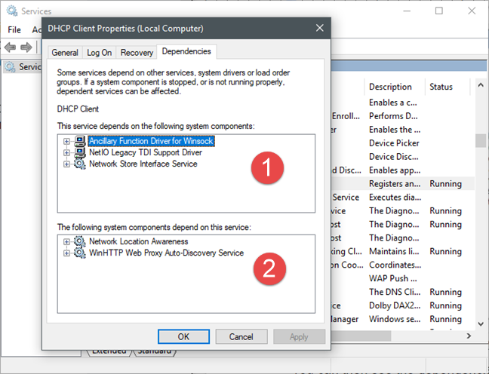This screenshot has width=489, height=374.
Task: Click Running status beside 'Registers an...'
Action: (446, 183)
